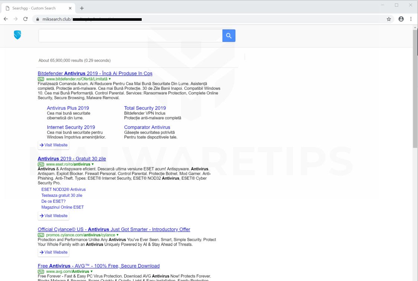The image size is (418, 281).
Task: Open a new tab with plus button
Action: 82,8
